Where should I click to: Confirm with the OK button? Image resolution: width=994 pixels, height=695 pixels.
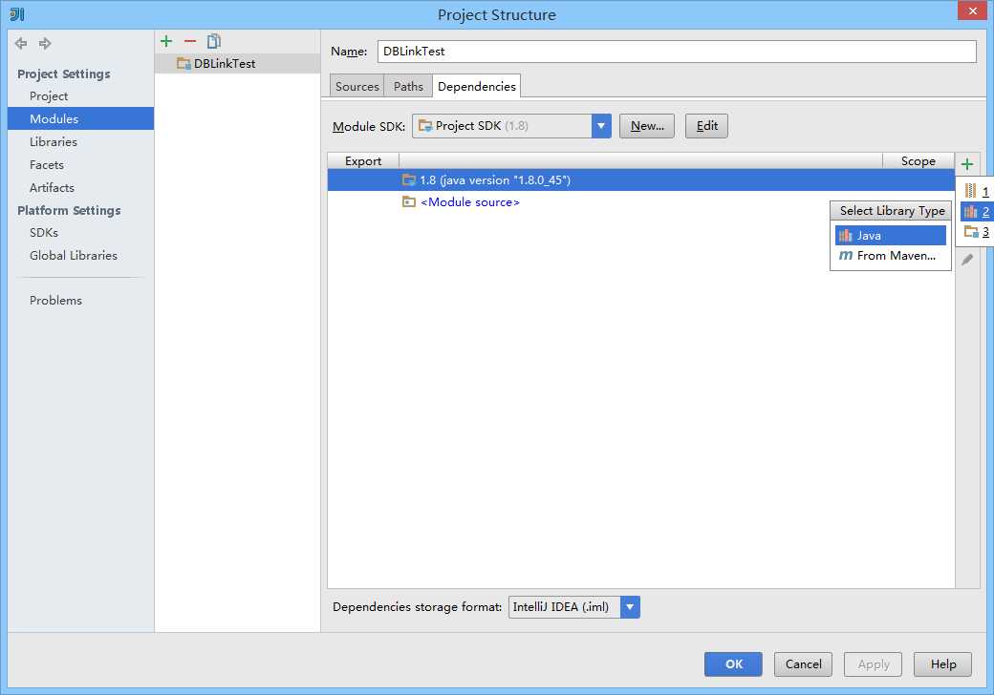733,664
